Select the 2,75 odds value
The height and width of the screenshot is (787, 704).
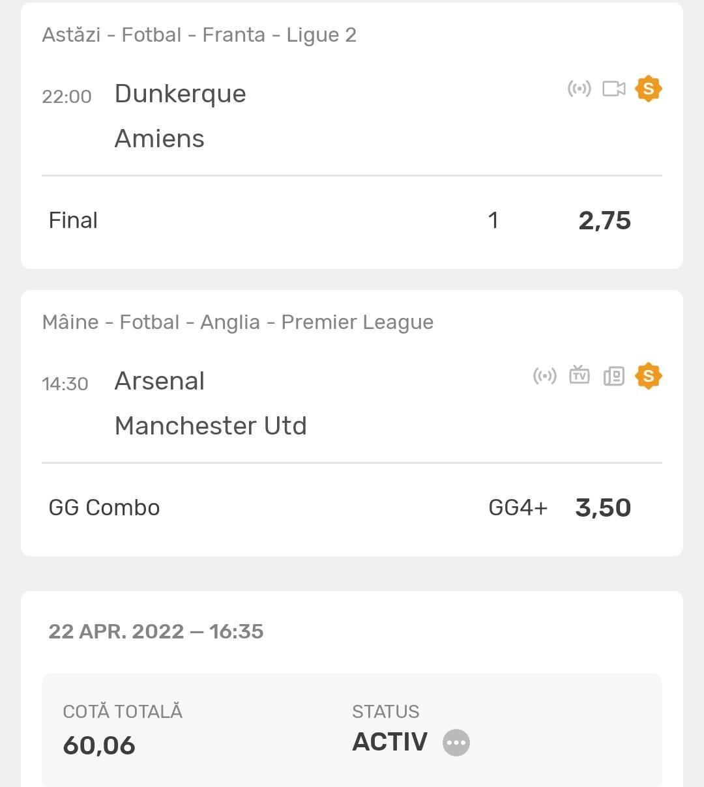(x=604, y=221)
